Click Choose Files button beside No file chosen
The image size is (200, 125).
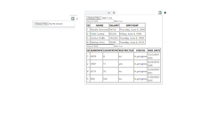tap(41, 24)
